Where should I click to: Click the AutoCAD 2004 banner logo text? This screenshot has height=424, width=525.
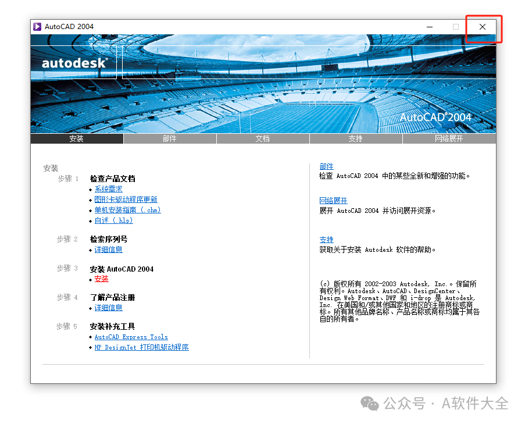pos(435,117)
